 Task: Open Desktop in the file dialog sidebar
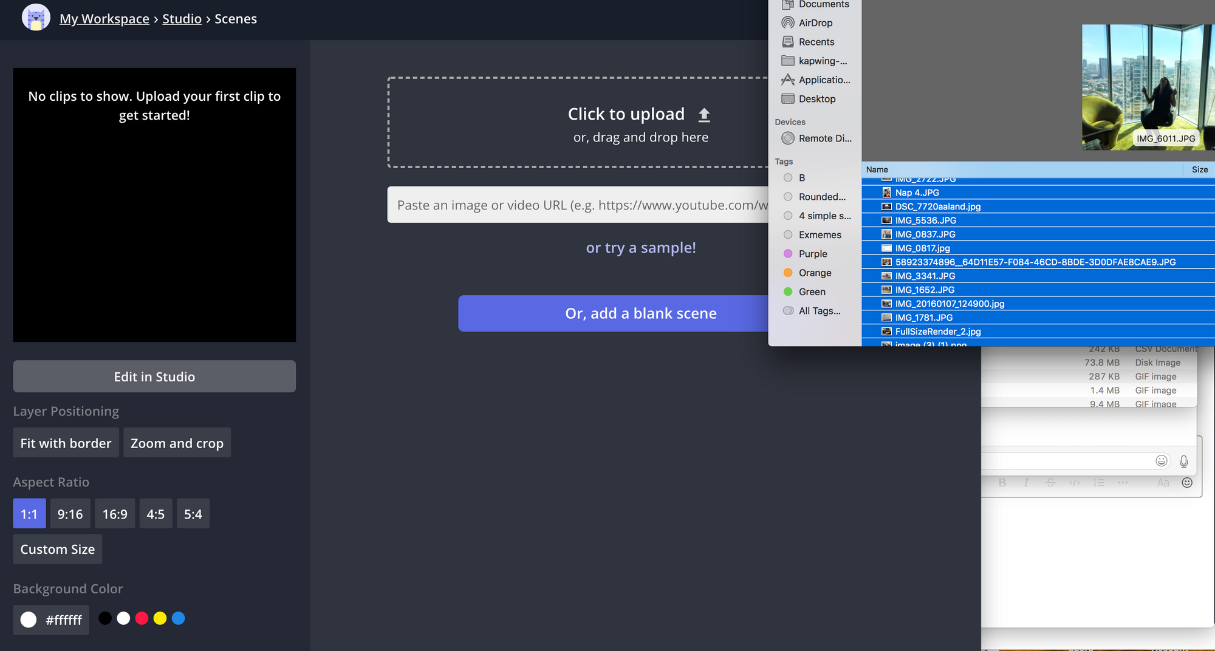809,99
